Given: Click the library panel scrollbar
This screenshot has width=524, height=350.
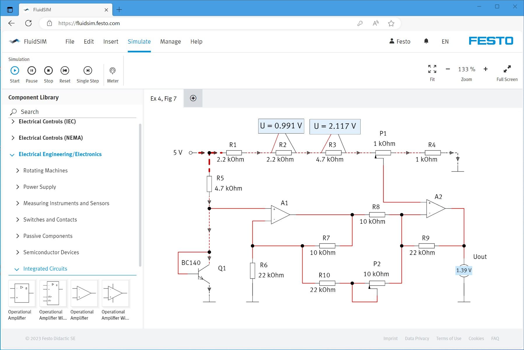Looking at the screenshot, I should (140, 195).
